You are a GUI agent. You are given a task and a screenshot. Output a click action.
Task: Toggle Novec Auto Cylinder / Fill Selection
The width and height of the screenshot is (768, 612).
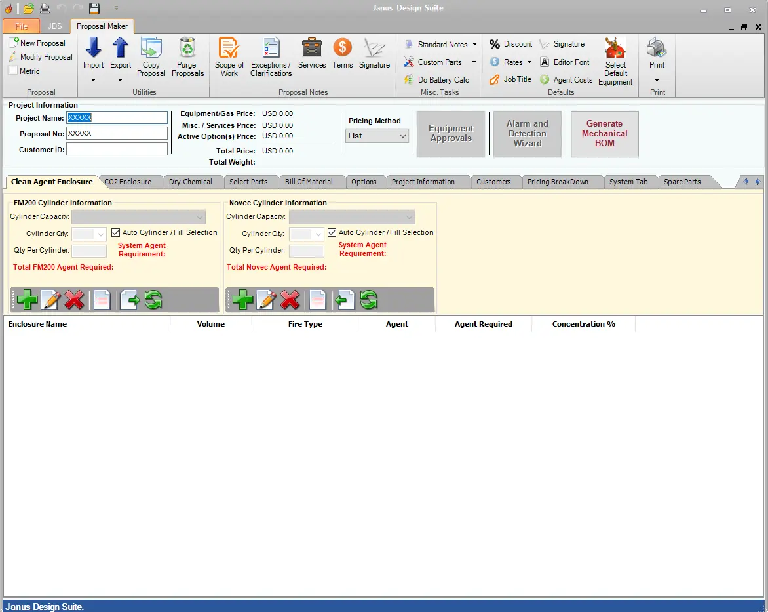point(332,232)
